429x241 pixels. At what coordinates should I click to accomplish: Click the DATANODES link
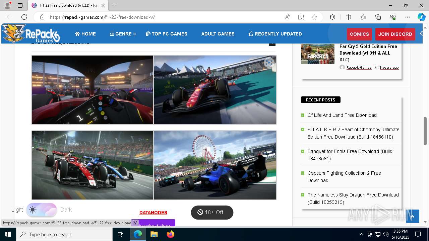[x=153, y=213]
